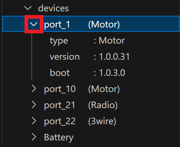Image resolution: width=180 pixels, height=147 pixels.
Task: Collapse the port_1 chevron arrow
Action: pos(34,24)
